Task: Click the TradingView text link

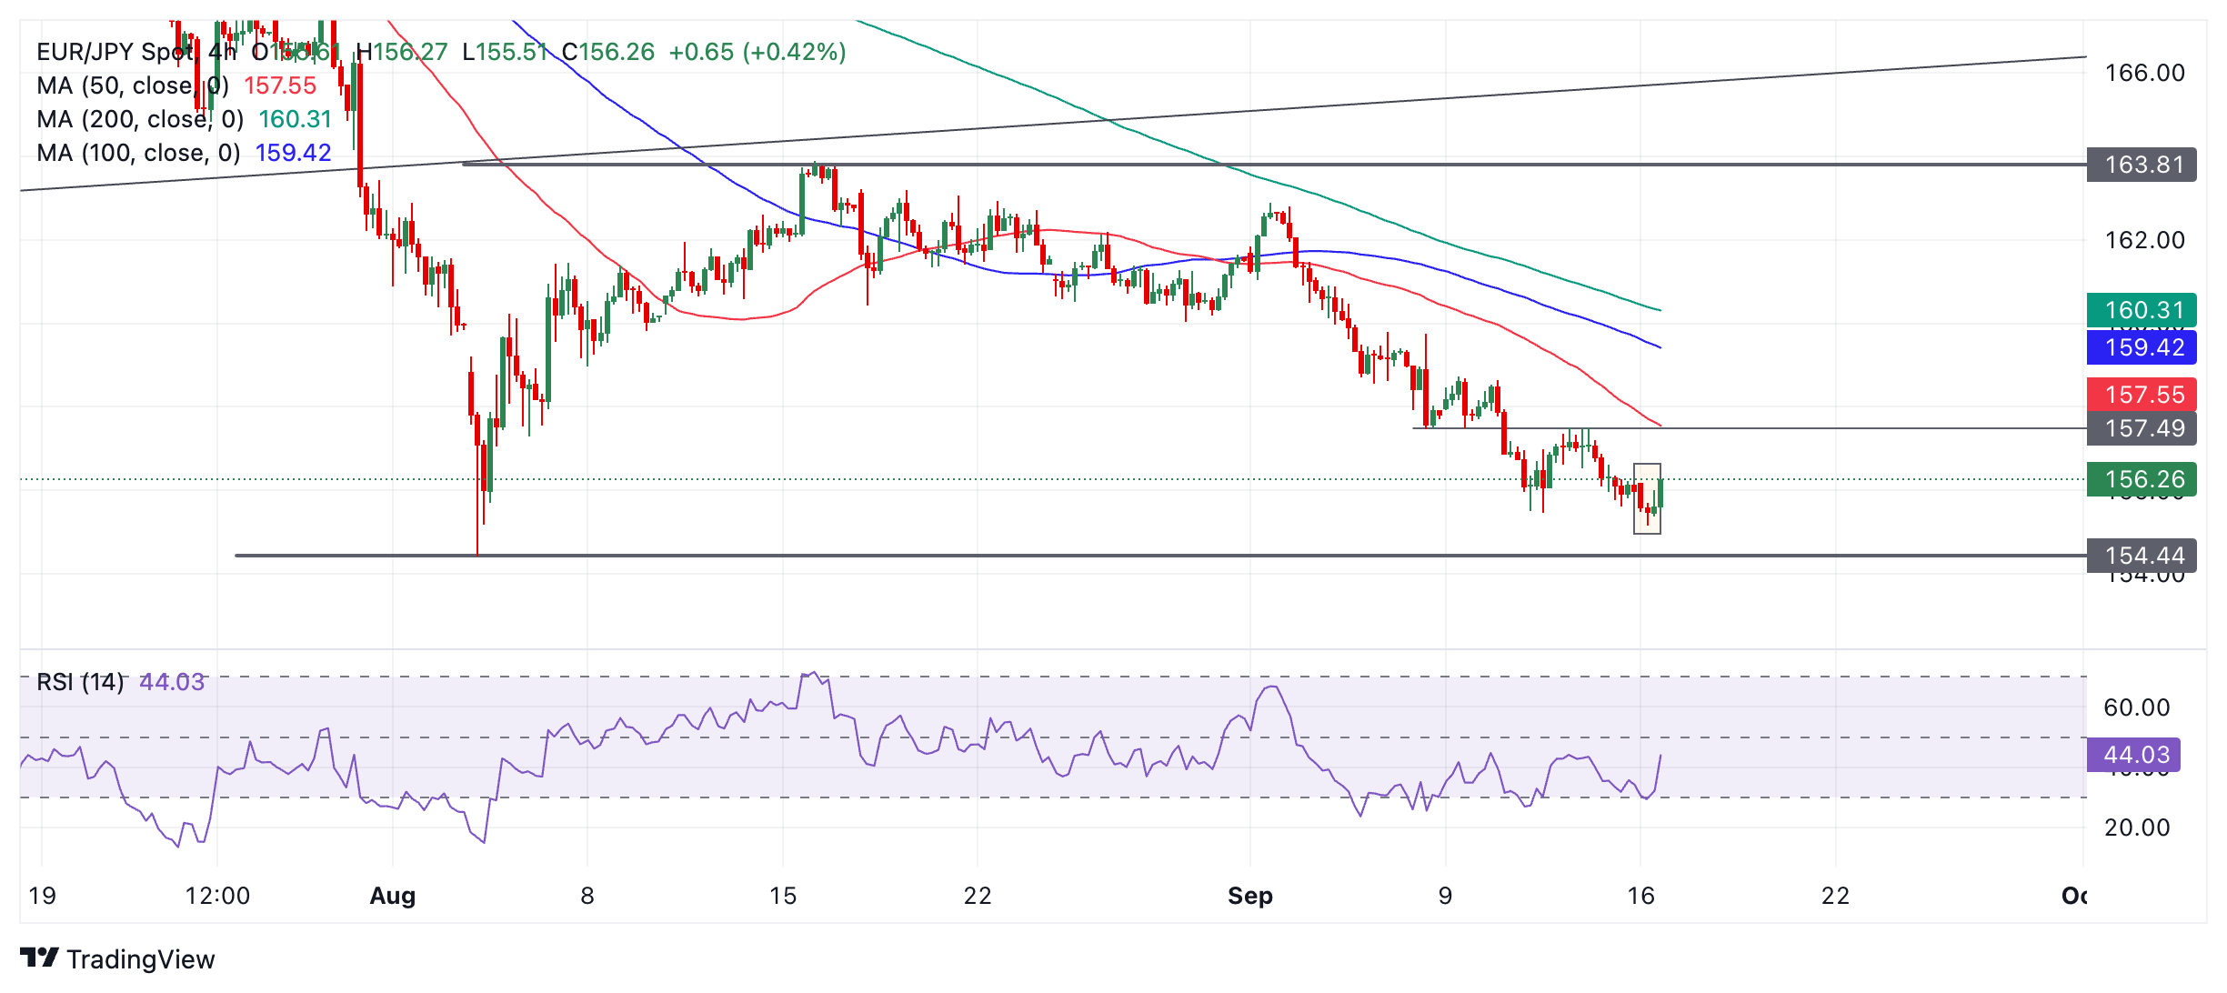Action: click(x=141, y=959)
